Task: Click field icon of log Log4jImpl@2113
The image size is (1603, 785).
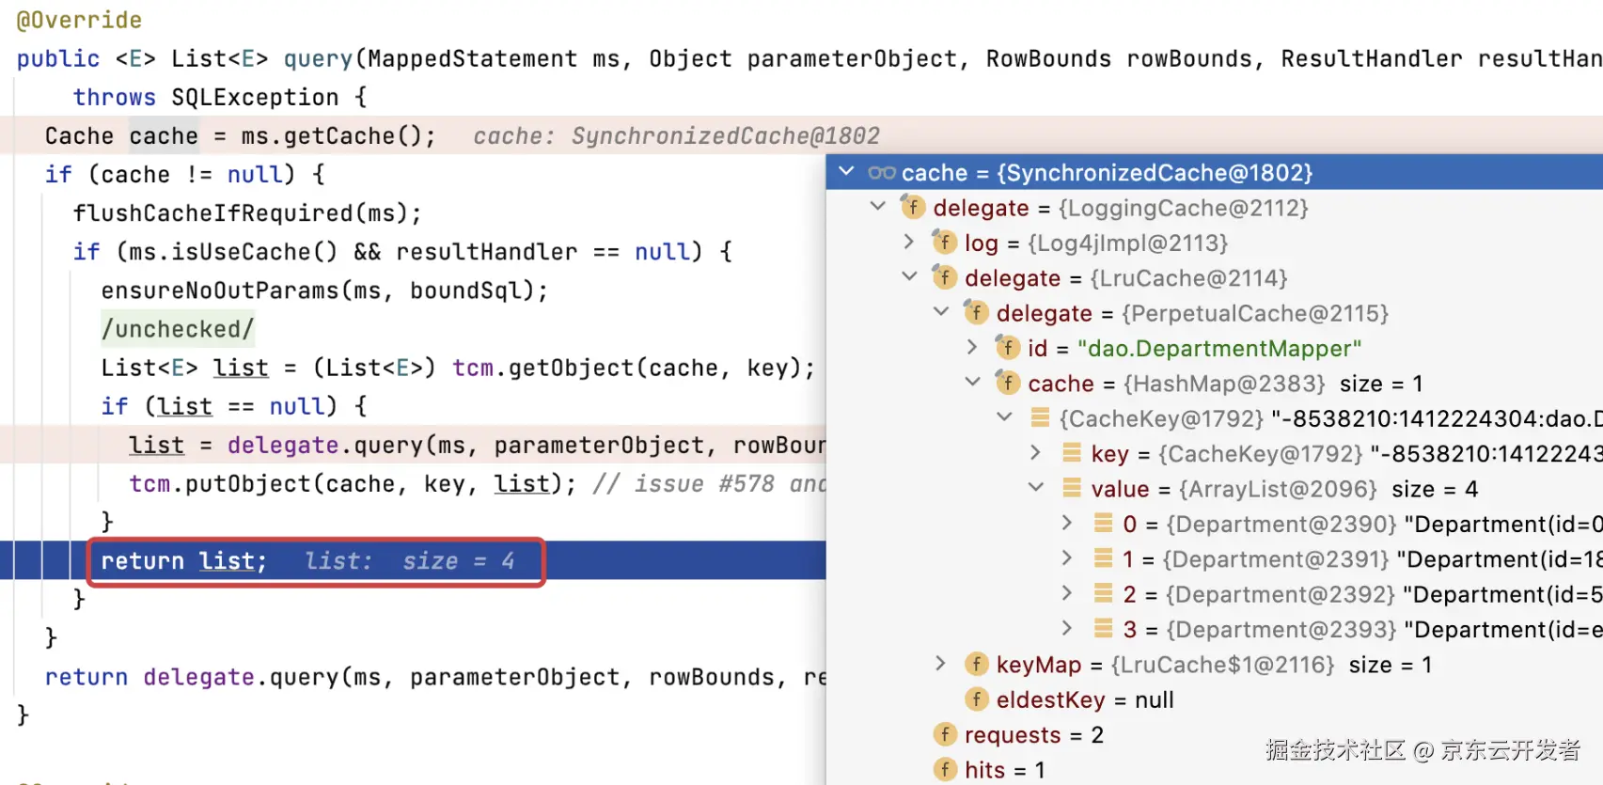Action: (x=944, y=243)
